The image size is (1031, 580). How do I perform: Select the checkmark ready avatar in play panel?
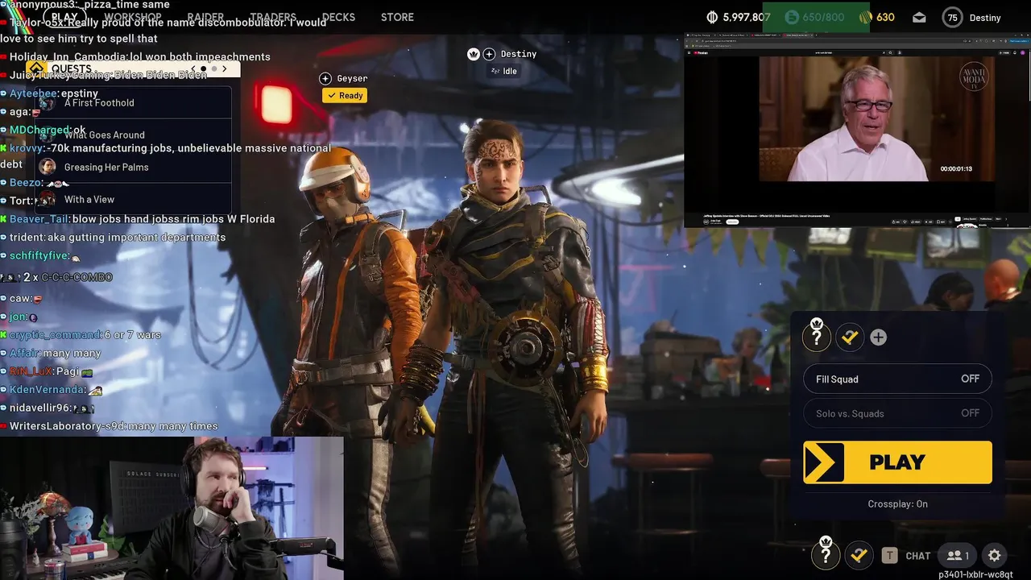pos(850,338)
